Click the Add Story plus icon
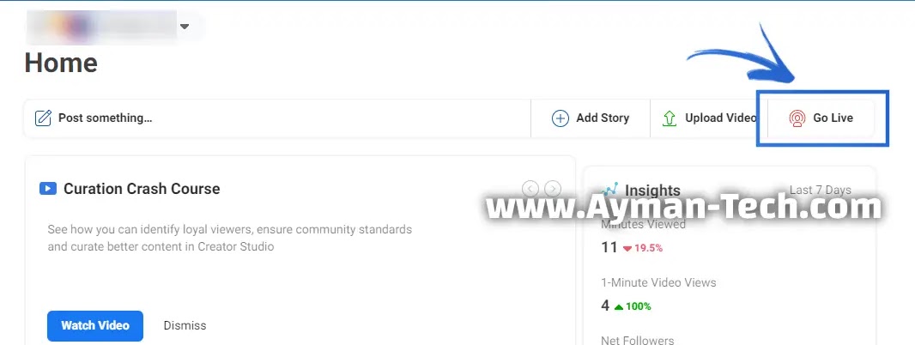915x345 pixels. 561,118
